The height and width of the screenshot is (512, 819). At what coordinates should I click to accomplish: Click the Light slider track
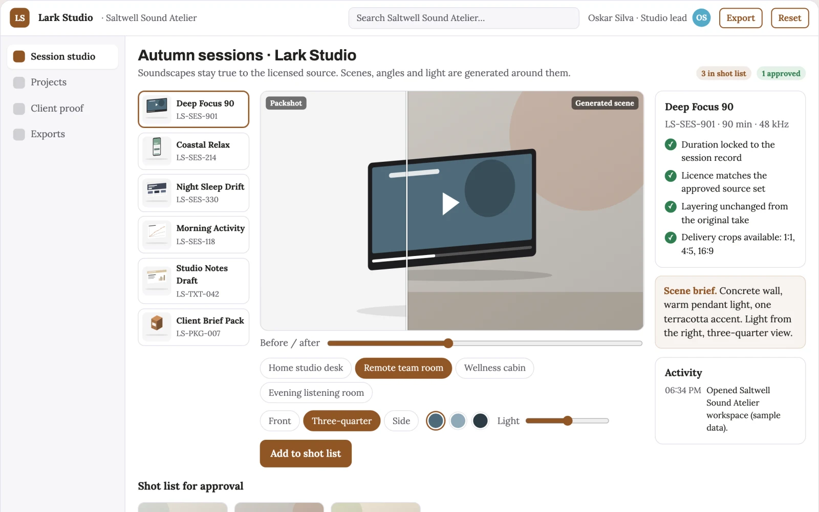click(x=567, y=421)
